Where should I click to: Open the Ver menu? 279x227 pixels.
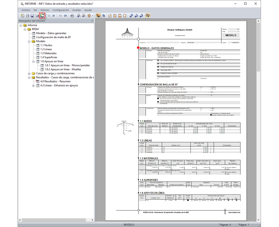coord(35,10)
